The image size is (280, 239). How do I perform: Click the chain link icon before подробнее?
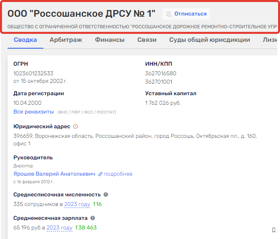(x=100, y=174)
